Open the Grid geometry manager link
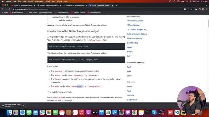209x117 pixels. click(x=129, y=71)
